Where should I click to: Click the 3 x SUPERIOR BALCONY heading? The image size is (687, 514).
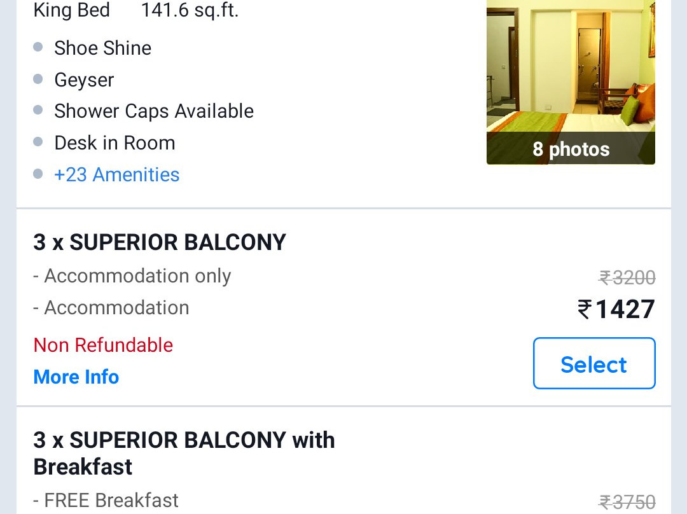pyautogui.click(x=159, y=242)
